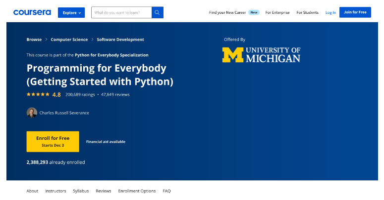This screenshot has width=384, height=200.
Task: Jump to the FAQ tab
Action: click(166, 191)
